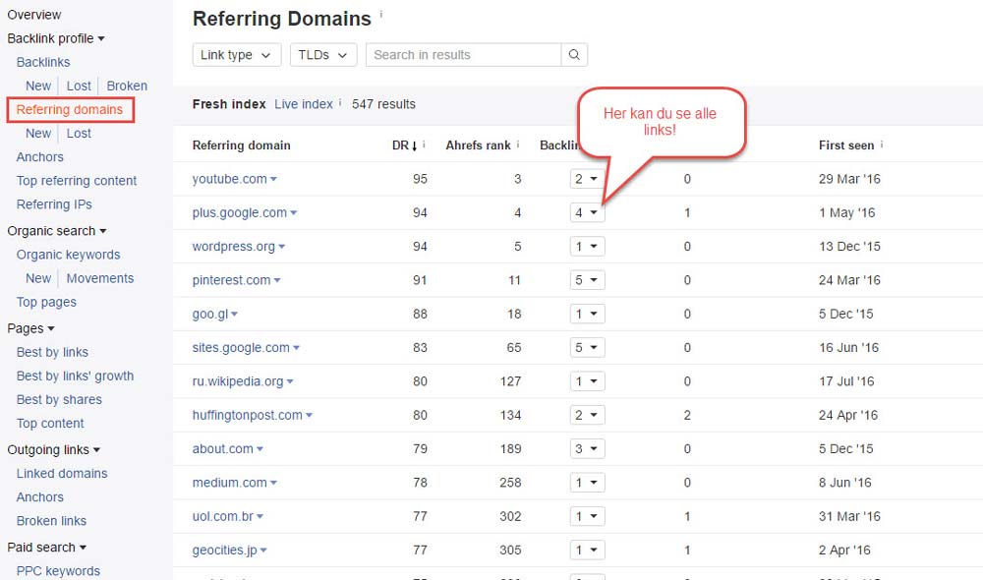The width and height of the screenshot is (983, 580).
Task: Open Lost under Referring domains
Action: (x=79, y=134)
